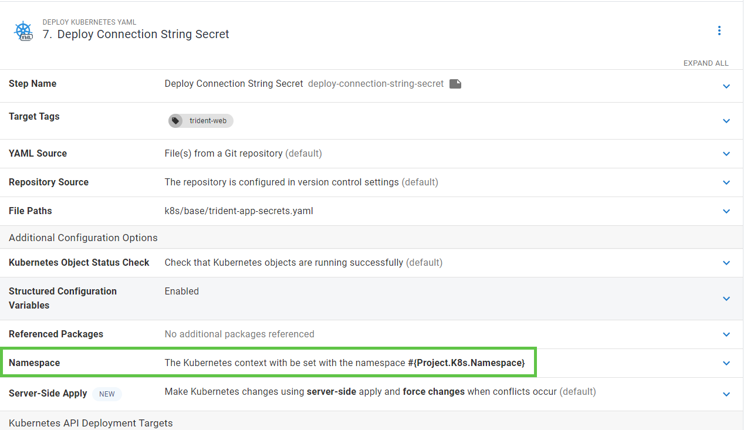Click the NEW badge beside Server-Side Apply
Screen dimensions: 747x430
[x=107, y=394]
